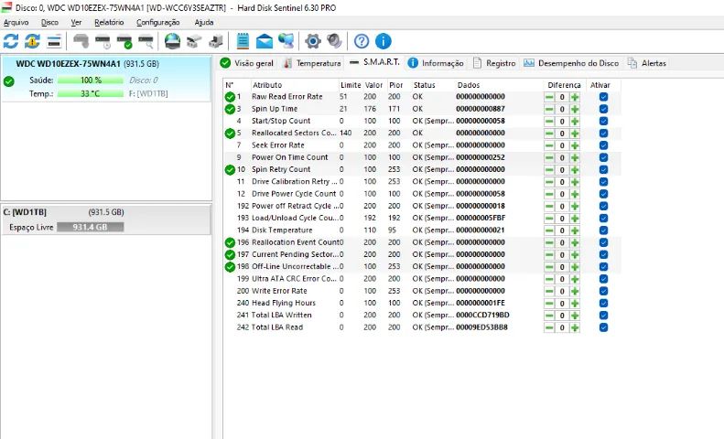Click the Saúde 100 % health bar
This screenshot has width=724, height=439.
coord(91,80)
